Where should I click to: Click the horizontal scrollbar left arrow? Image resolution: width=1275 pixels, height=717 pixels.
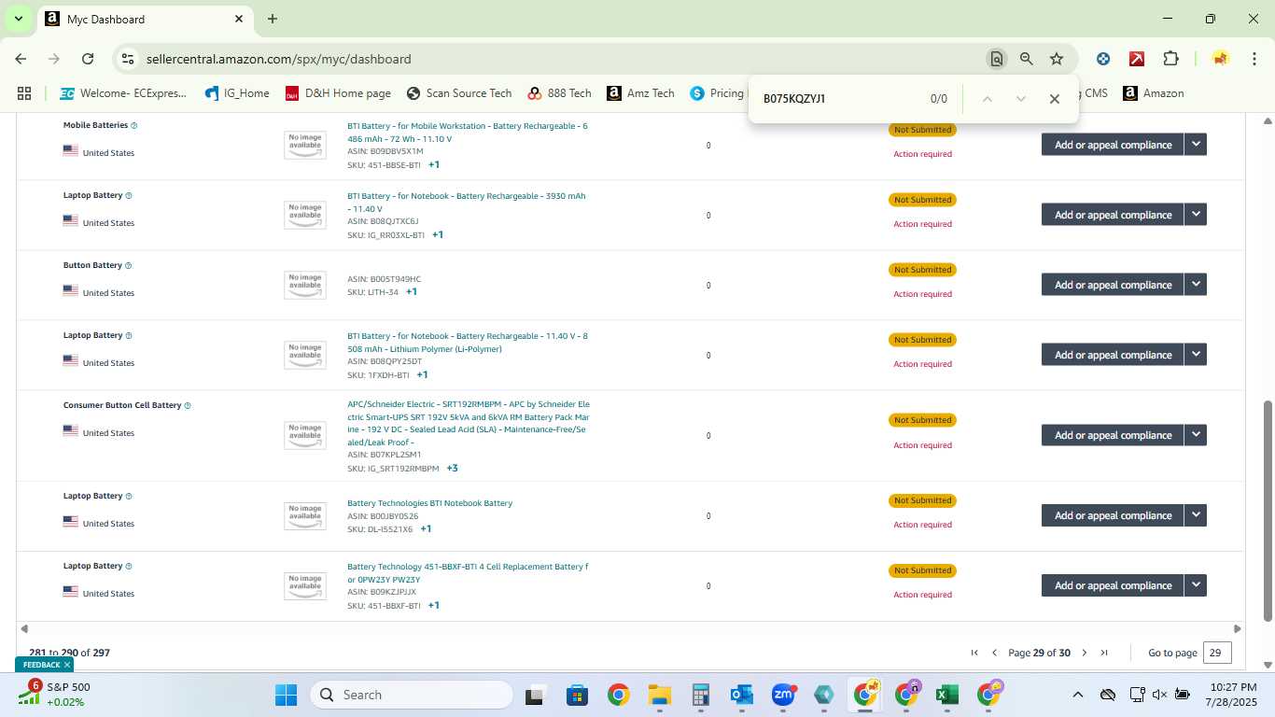click(x=24, y=629)
